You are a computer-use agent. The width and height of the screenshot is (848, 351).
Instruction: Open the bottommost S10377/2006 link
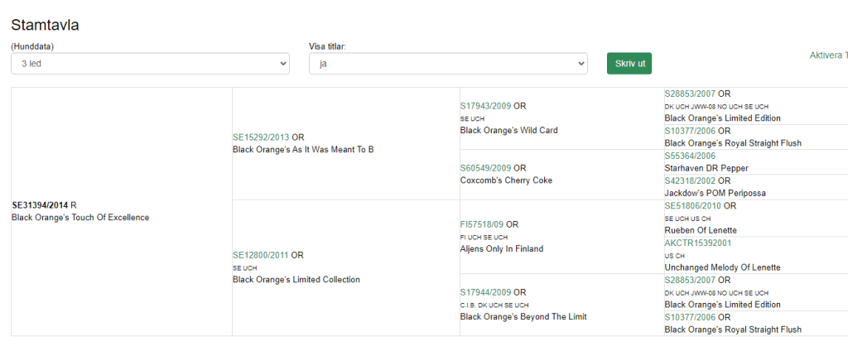click(x=690, y=317)
